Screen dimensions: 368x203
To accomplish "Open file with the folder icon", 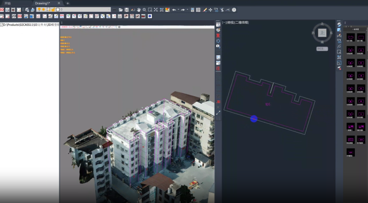I will click(x=121, y=10).
